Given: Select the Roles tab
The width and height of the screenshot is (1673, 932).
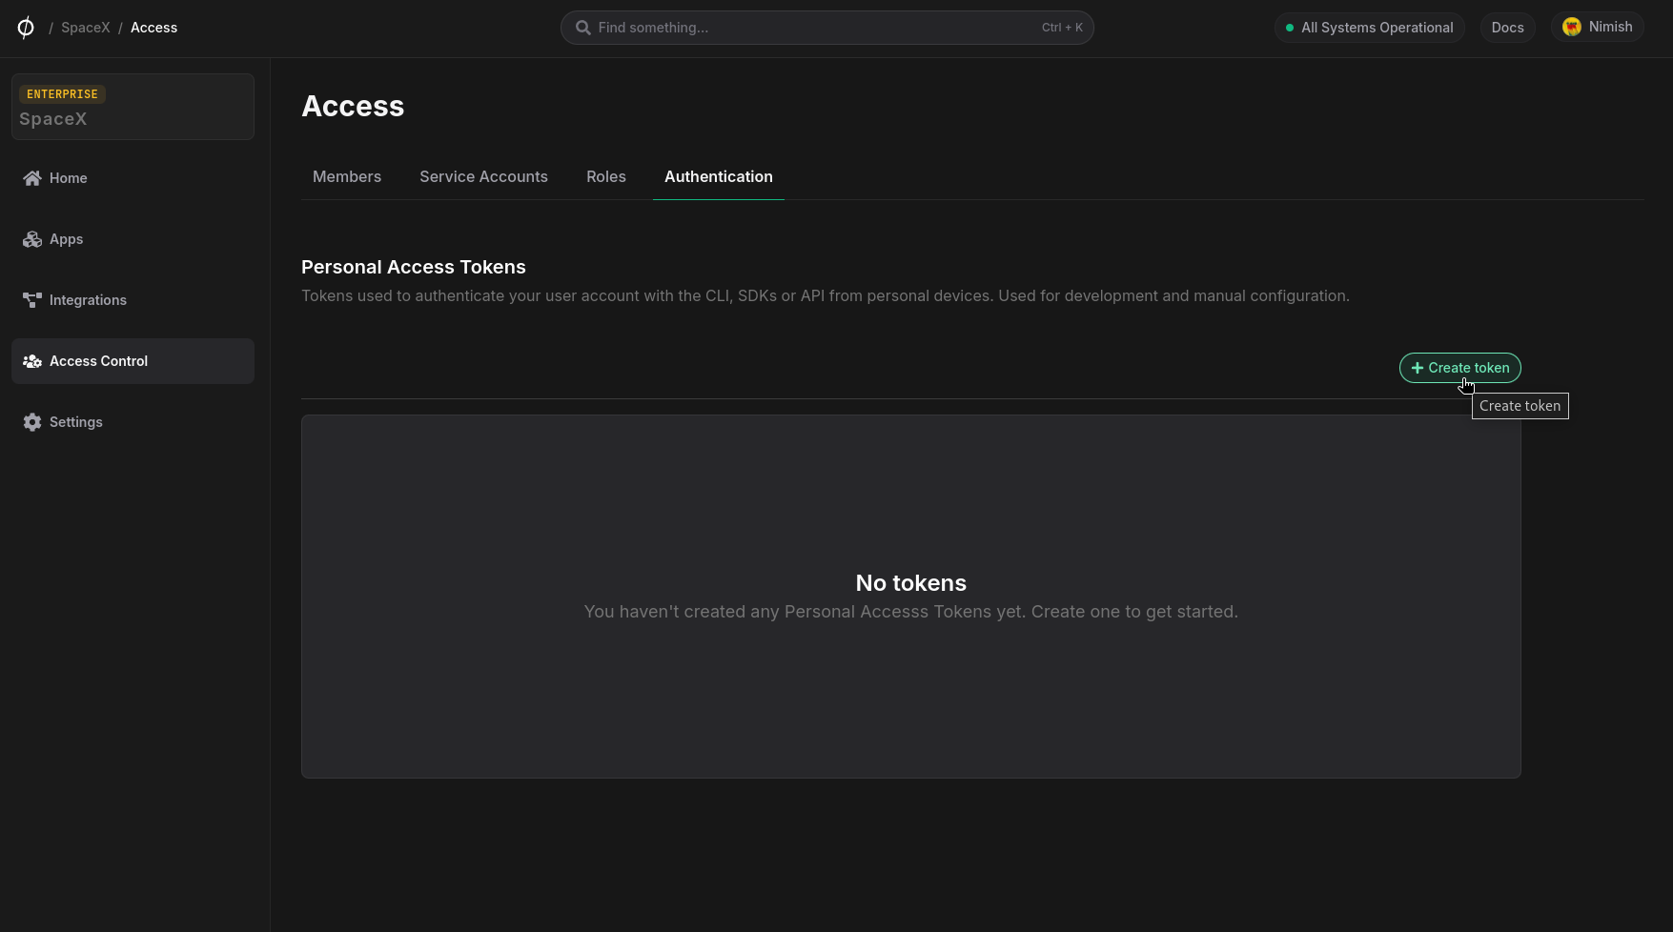Looking at the screenshot, I should (x=606, y=176).
